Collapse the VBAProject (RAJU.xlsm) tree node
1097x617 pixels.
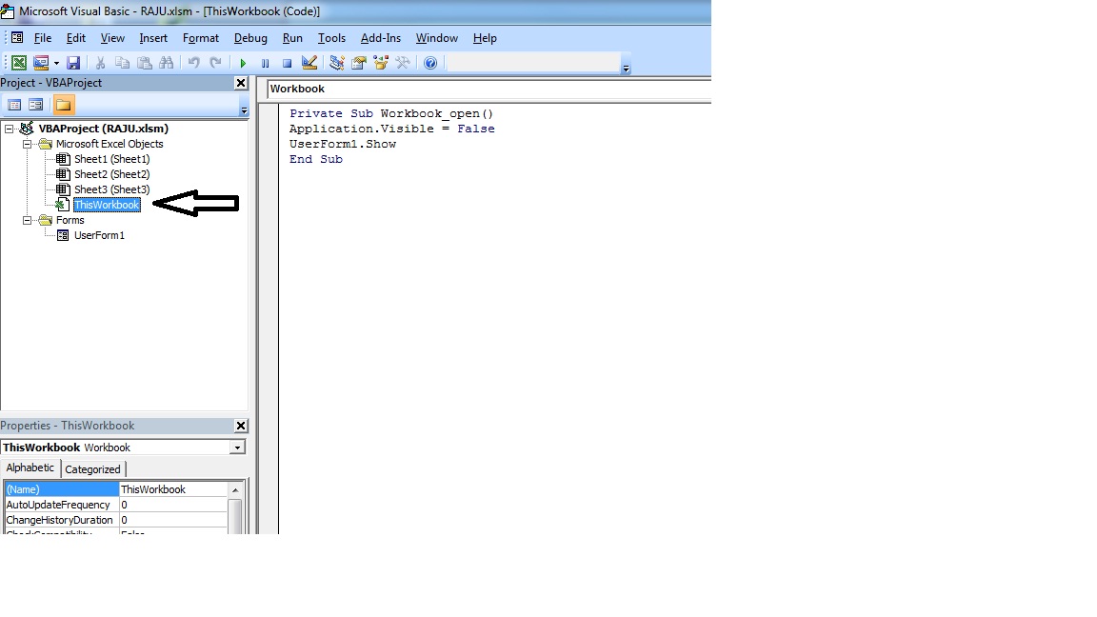[x=10, y=129]
